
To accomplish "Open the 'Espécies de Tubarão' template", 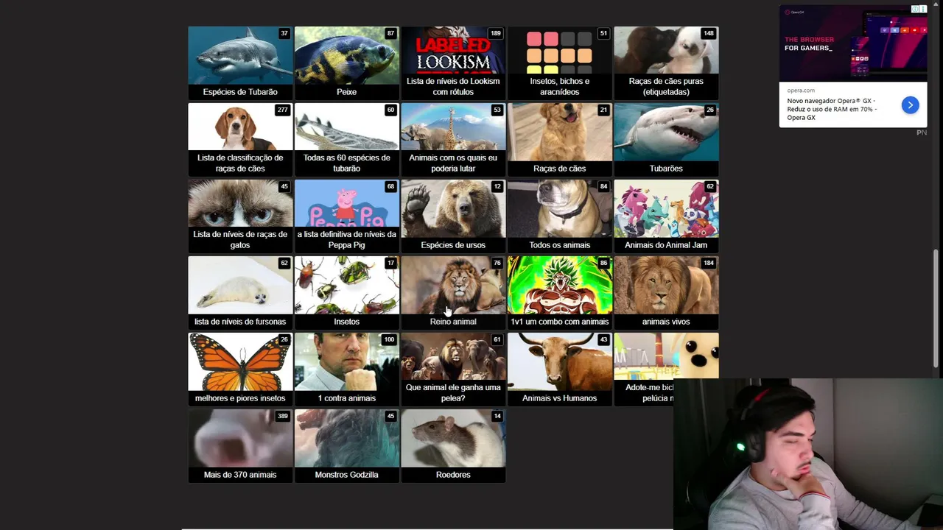I will pos(240,63).
